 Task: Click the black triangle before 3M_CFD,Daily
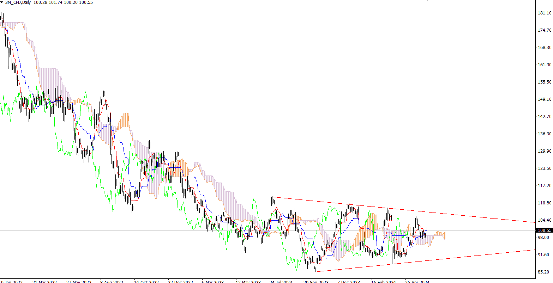point(2,2)
